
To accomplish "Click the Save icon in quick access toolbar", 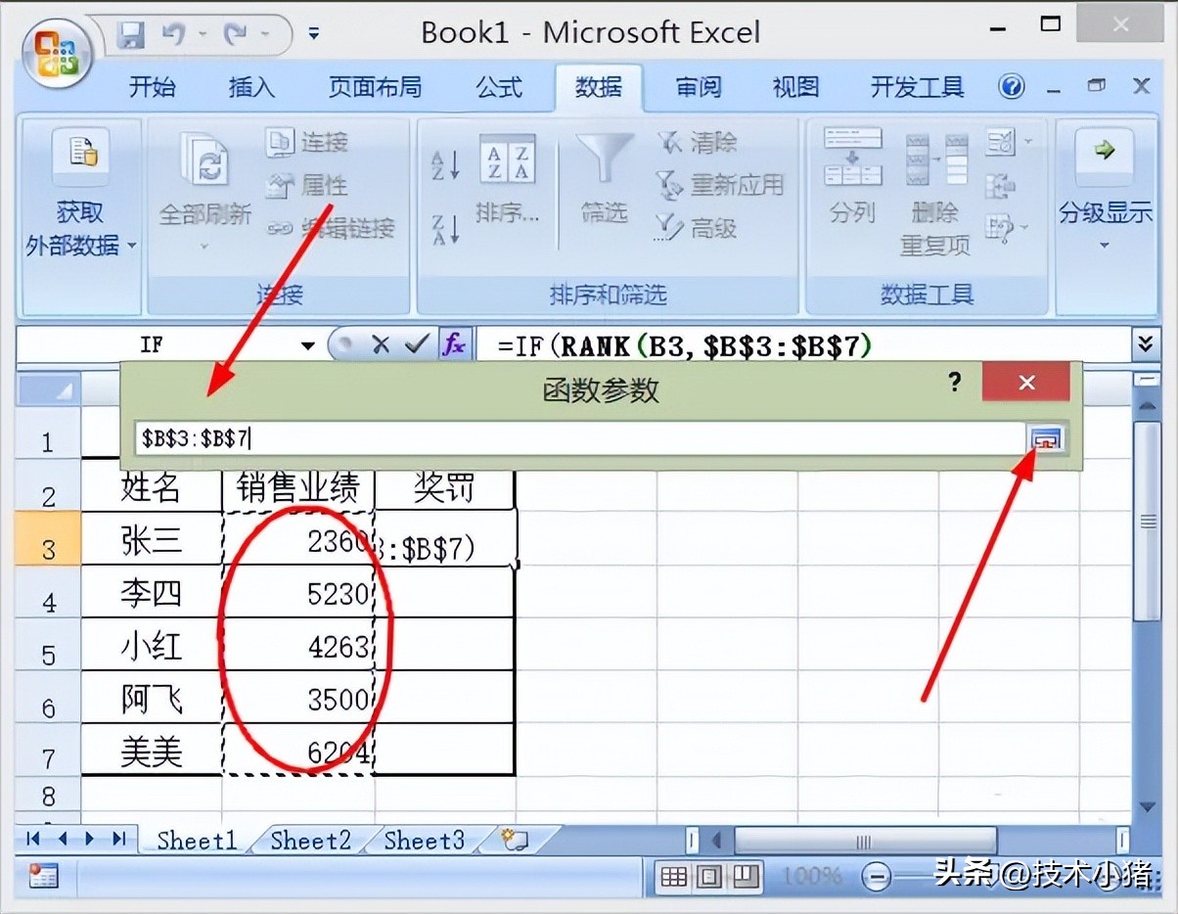I will [130, 35].
